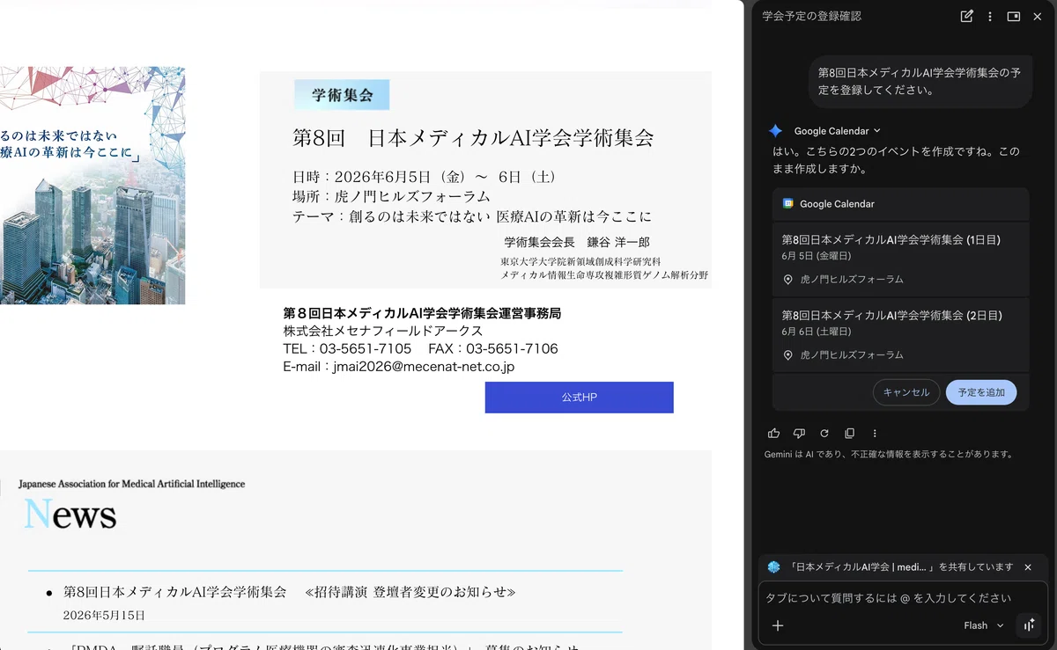The width and height of the screenshot is (1057, 650).
Task: Click the Google Calendar card header icon
Action: 787,203
